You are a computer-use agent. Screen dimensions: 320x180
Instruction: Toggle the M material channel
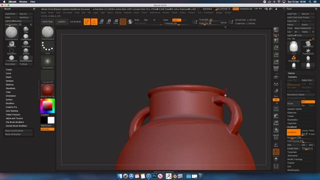(x=154, y=20)
